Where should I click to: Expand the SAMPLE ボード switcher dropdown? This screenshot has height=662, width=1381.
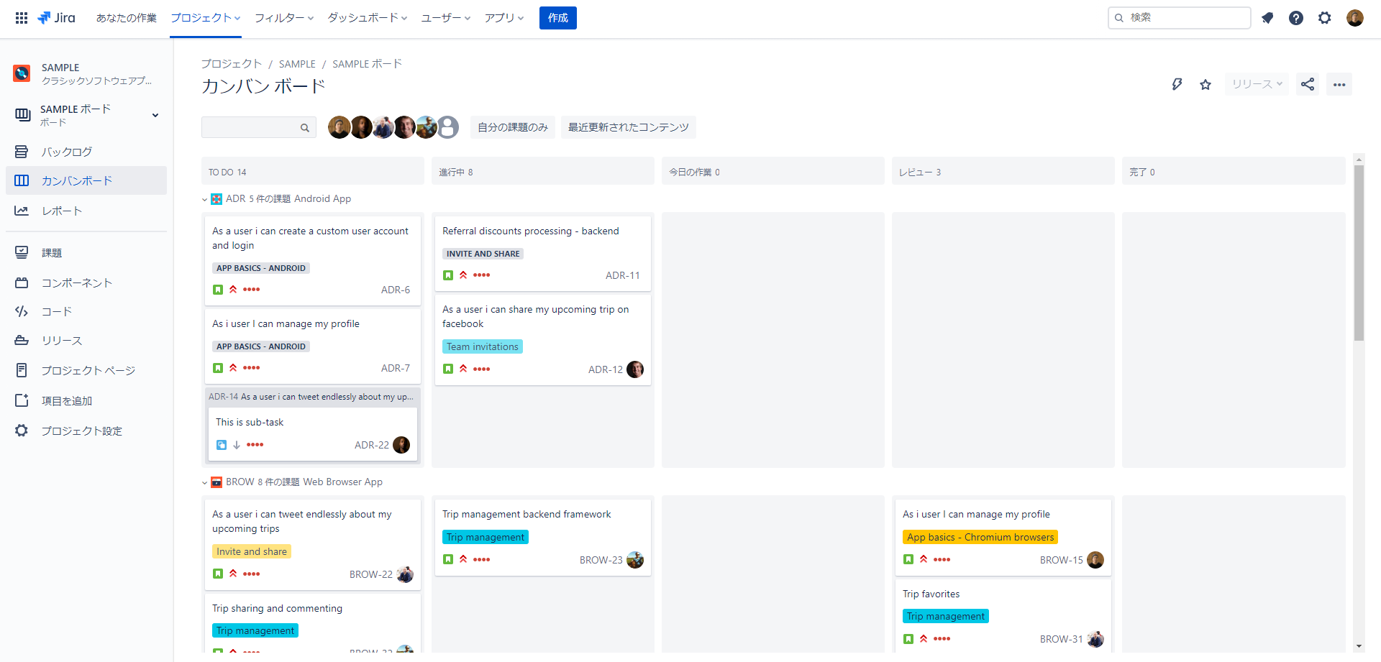(x=155, y=115)
